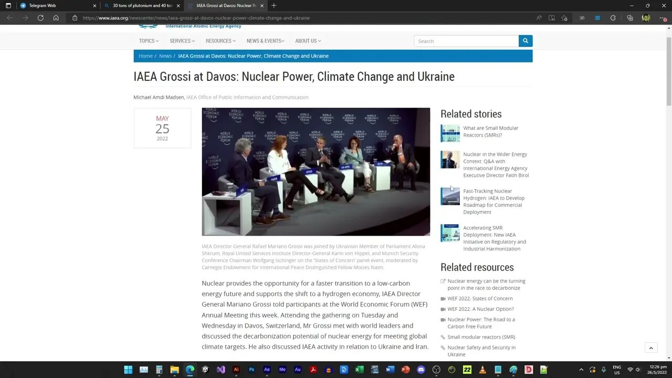Add this page to favorites star icon

[564, 18]
